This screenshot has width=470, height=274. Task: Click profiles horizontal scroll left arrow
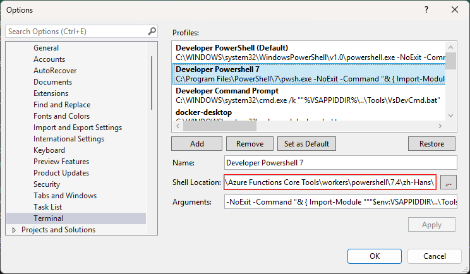pos(178,126)
